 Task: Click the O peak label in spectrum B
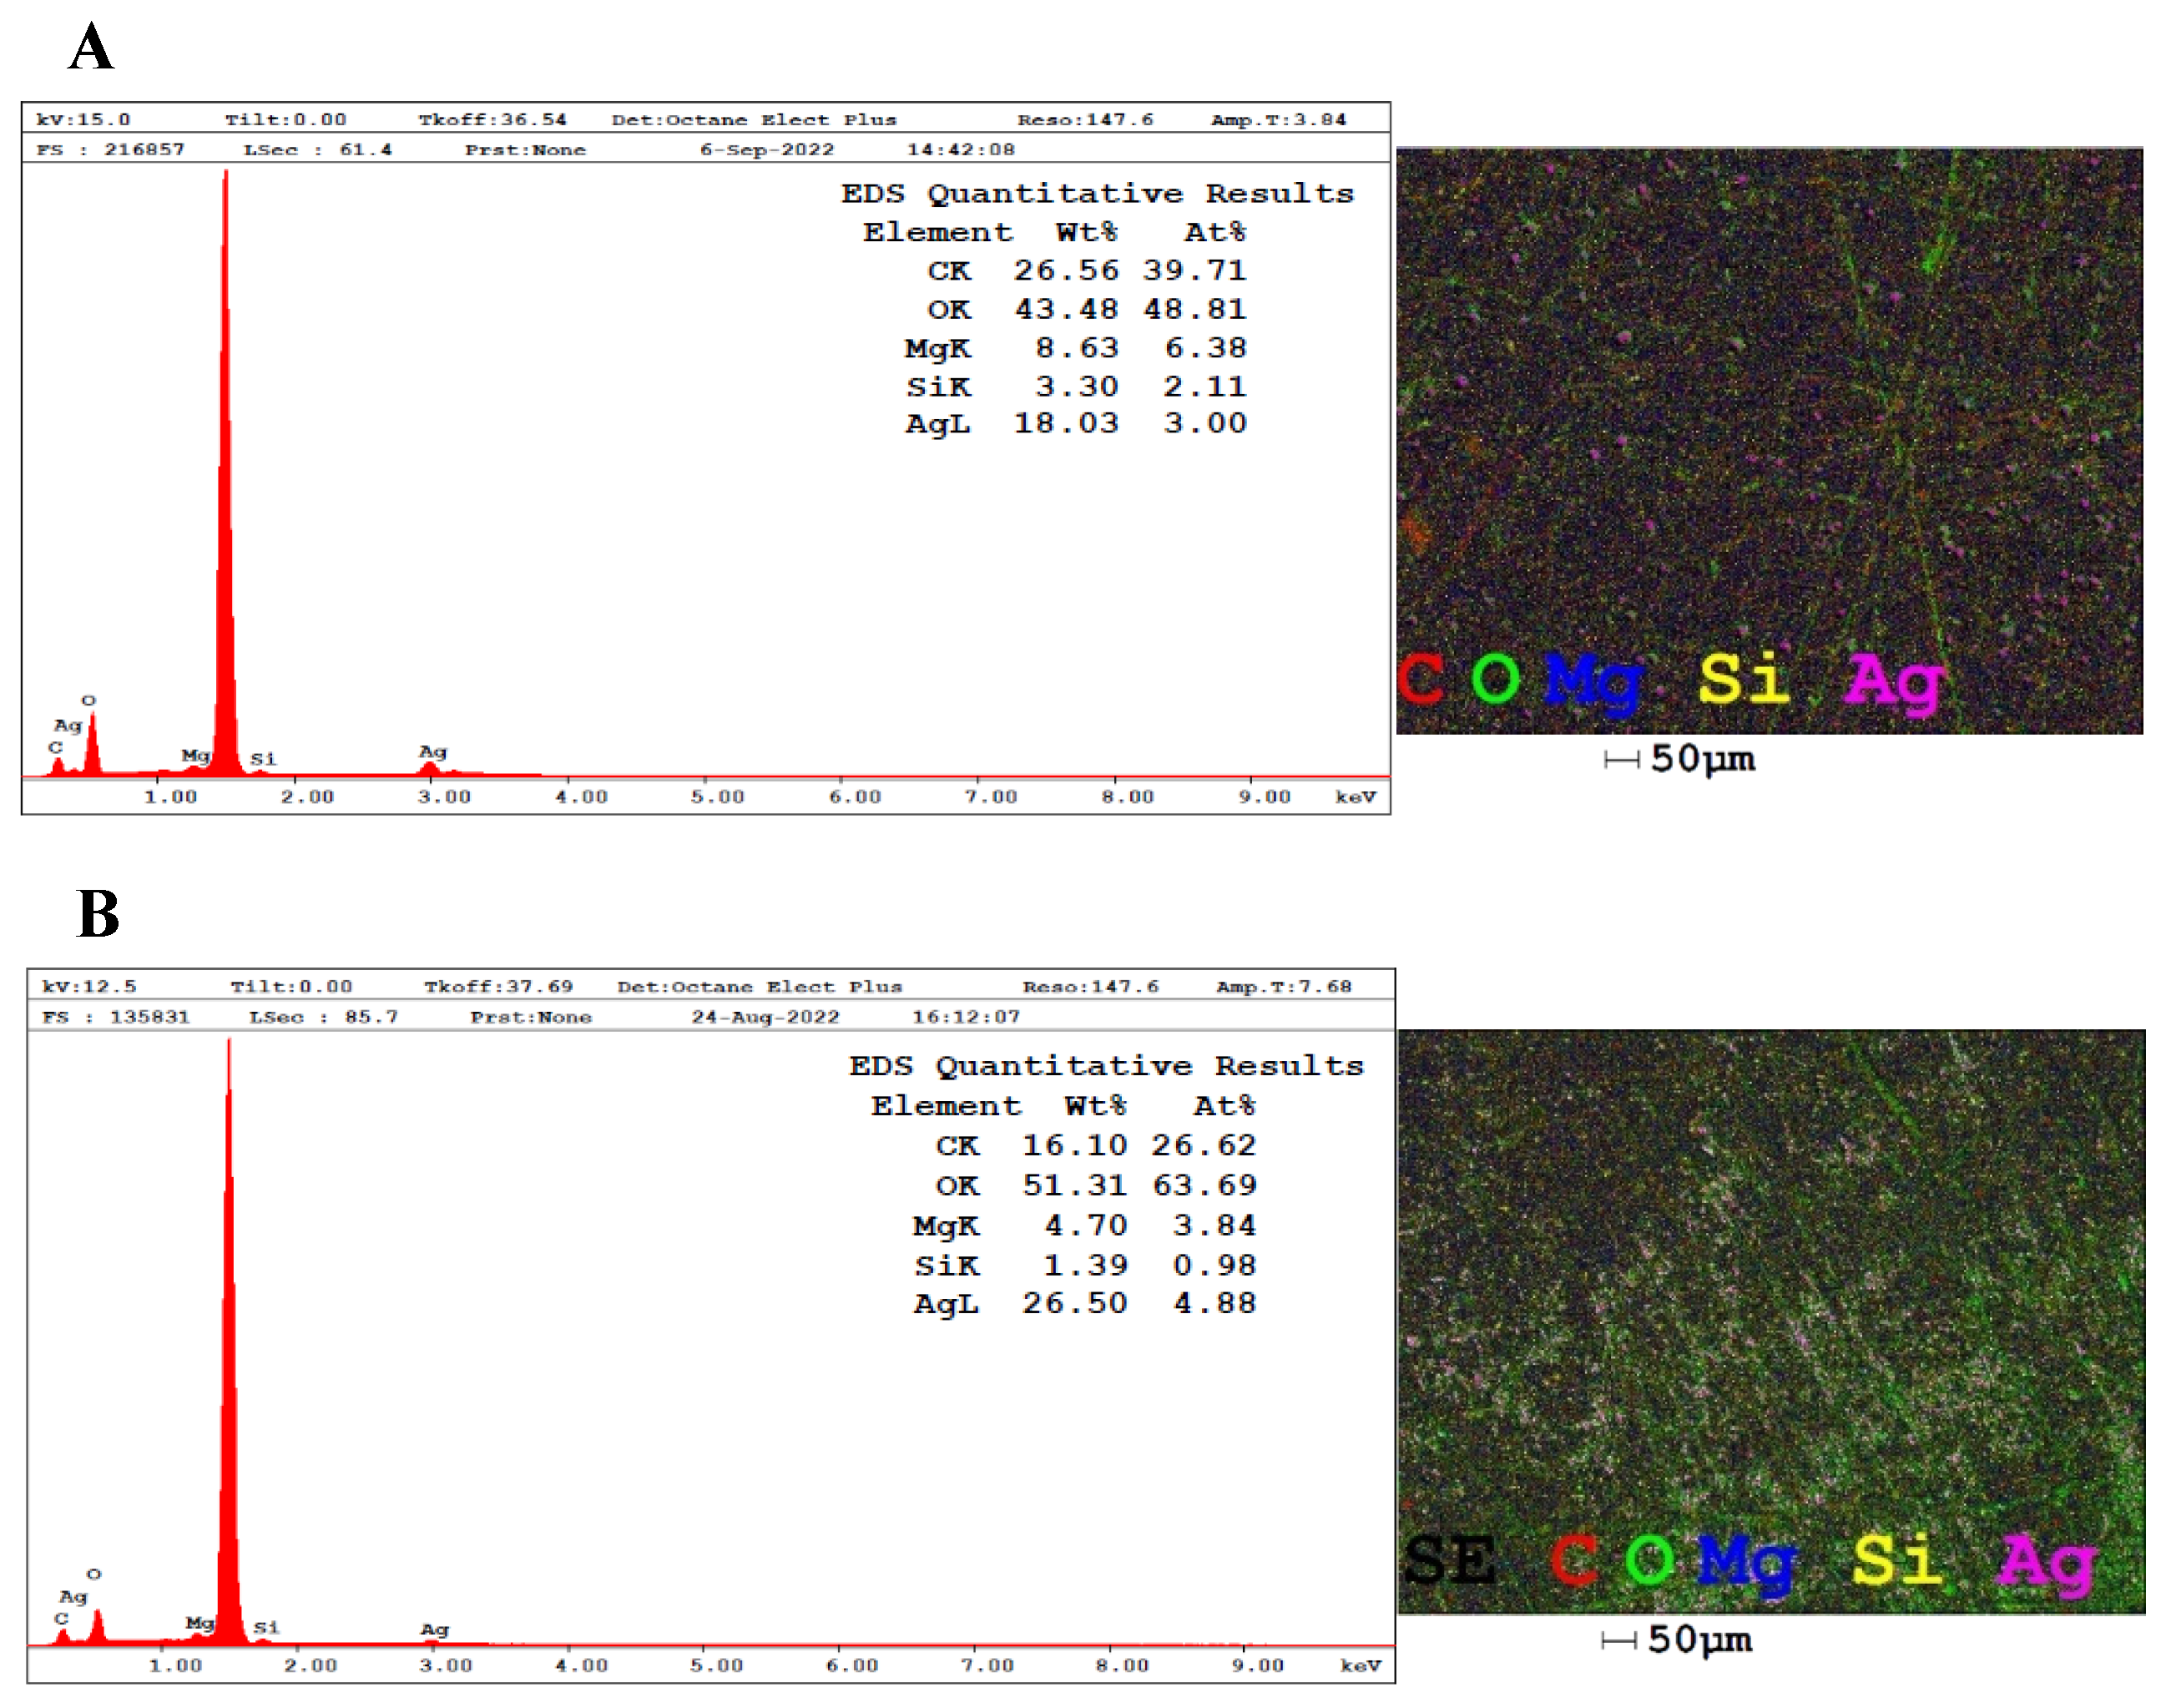click(94, 1574)
